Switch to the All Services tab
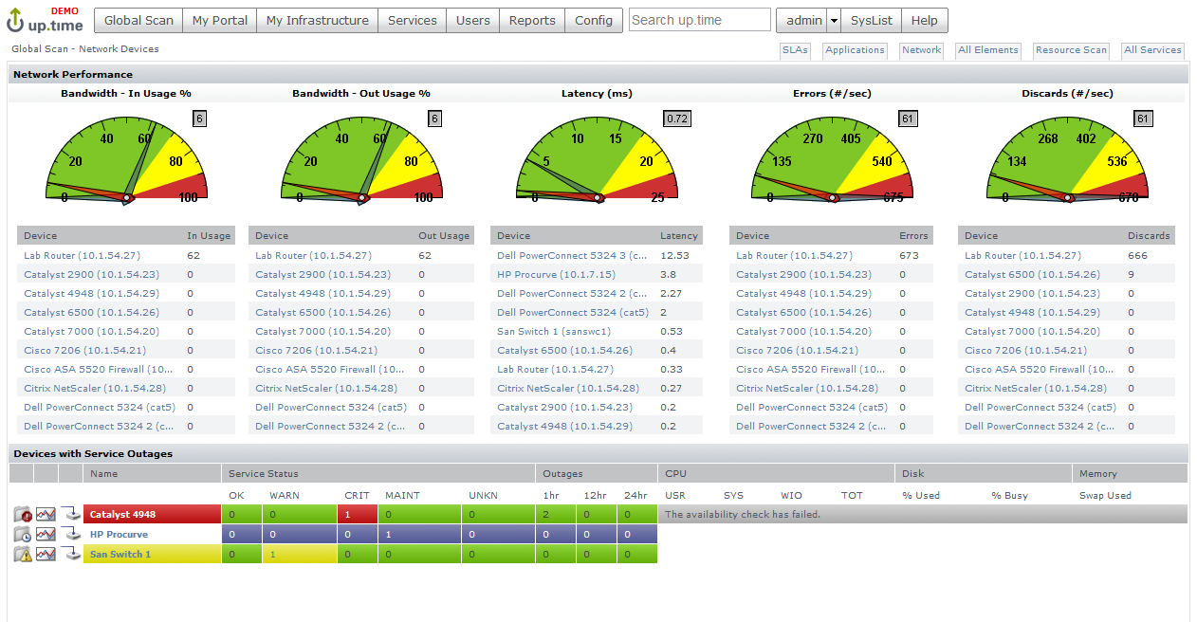This screenshot has height=622, width=1197. 1152,50
